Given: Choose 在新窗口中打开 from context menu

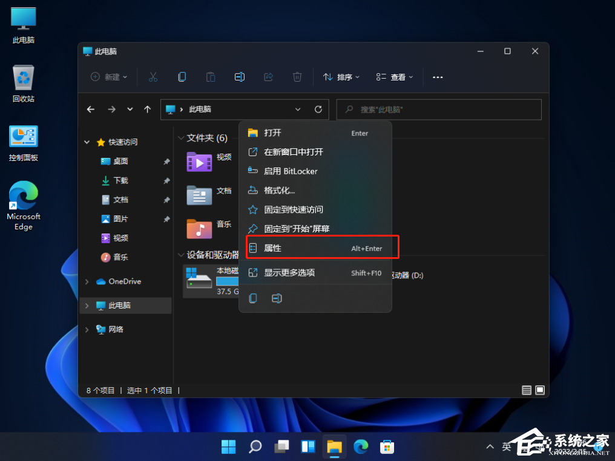Looking at the screenshot, I should coord(315,152).
